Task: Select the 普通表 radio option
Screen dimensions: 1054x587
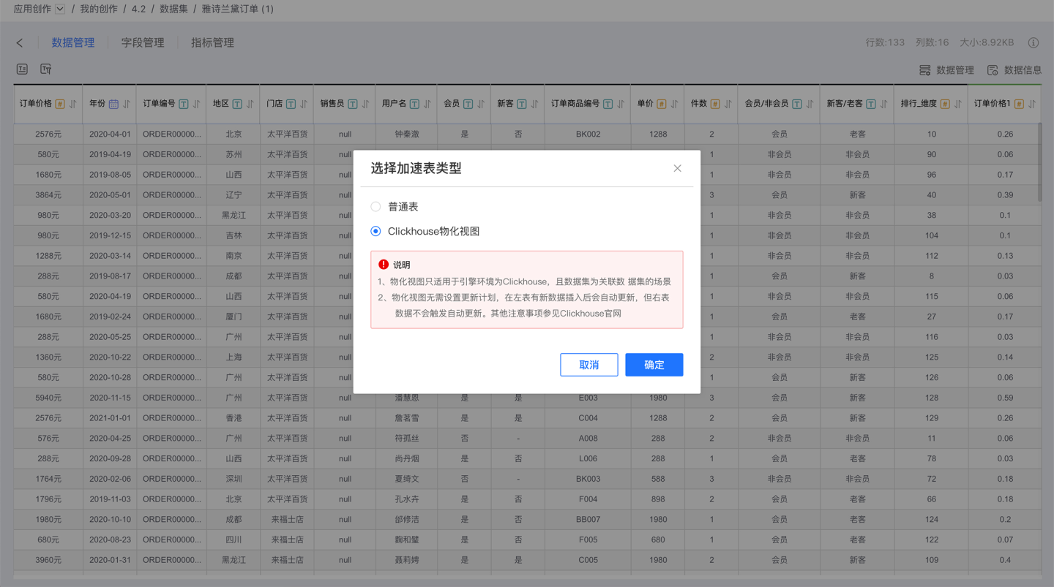Action: click(x=375, y=207)
